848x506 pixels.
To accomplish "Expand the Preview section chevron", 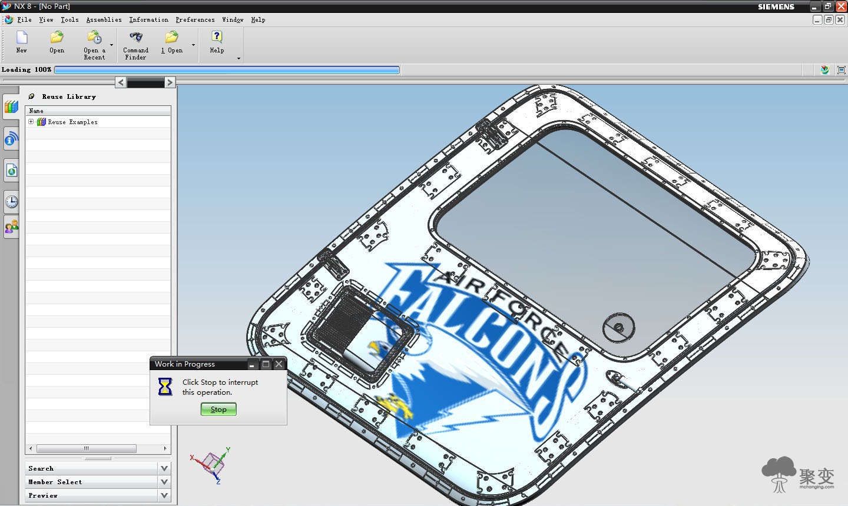I will tap(164, 495).
